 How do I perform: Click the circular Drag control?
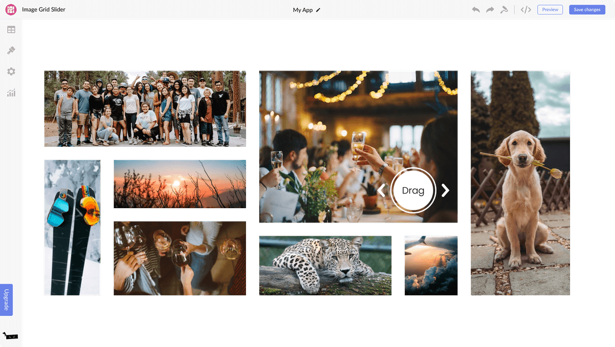point(413,190)
